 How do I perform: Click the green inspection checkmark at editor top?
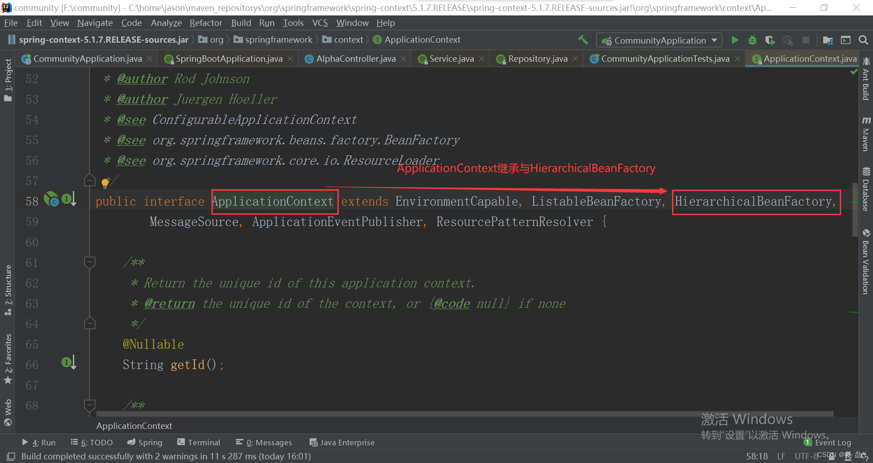coord(853,72)
